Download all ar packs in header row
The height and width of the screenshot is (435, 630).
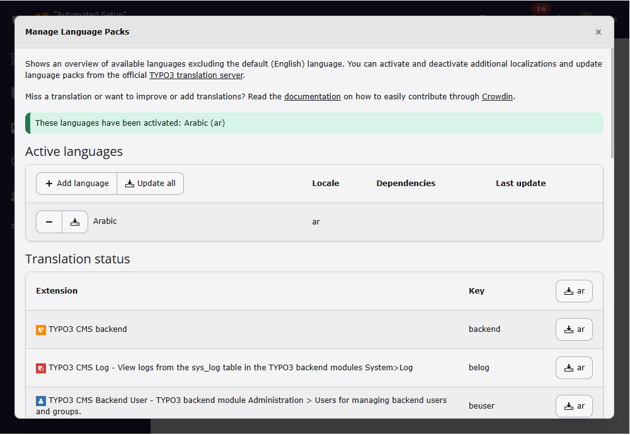[x=574, y=291]
